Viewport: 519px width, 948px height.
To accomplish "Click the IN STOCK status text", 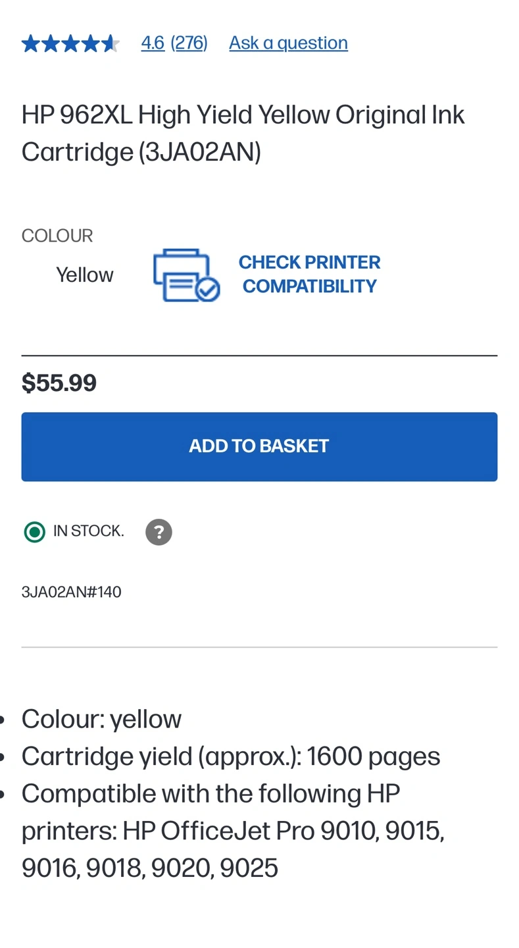I will coord(88,531).
